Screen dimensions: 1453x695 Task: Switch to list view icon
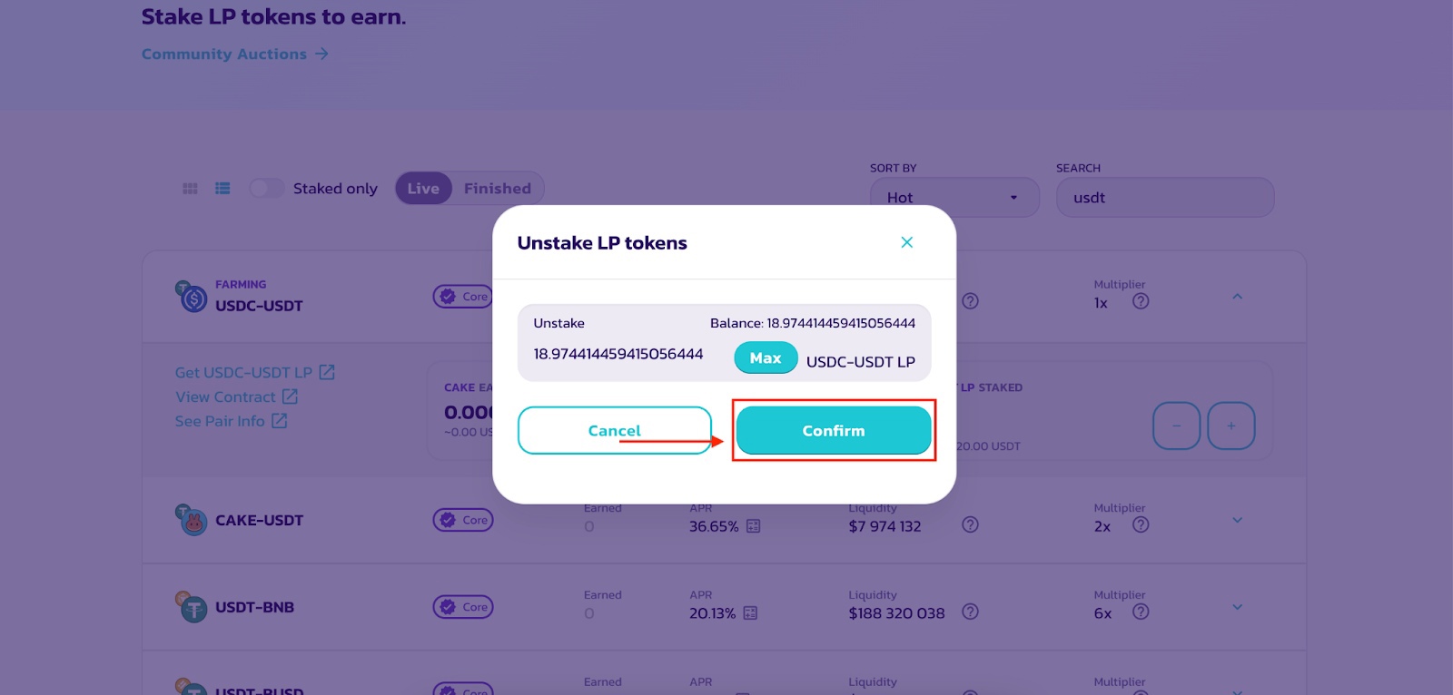point(222,189)
